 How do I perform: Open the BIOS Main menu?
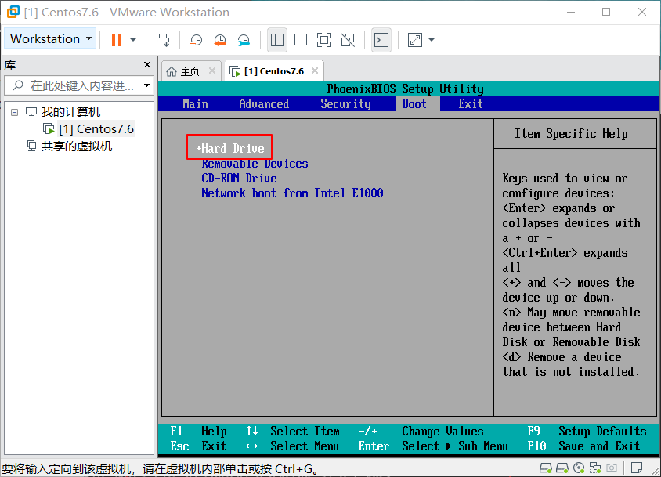tap(195, 104)
